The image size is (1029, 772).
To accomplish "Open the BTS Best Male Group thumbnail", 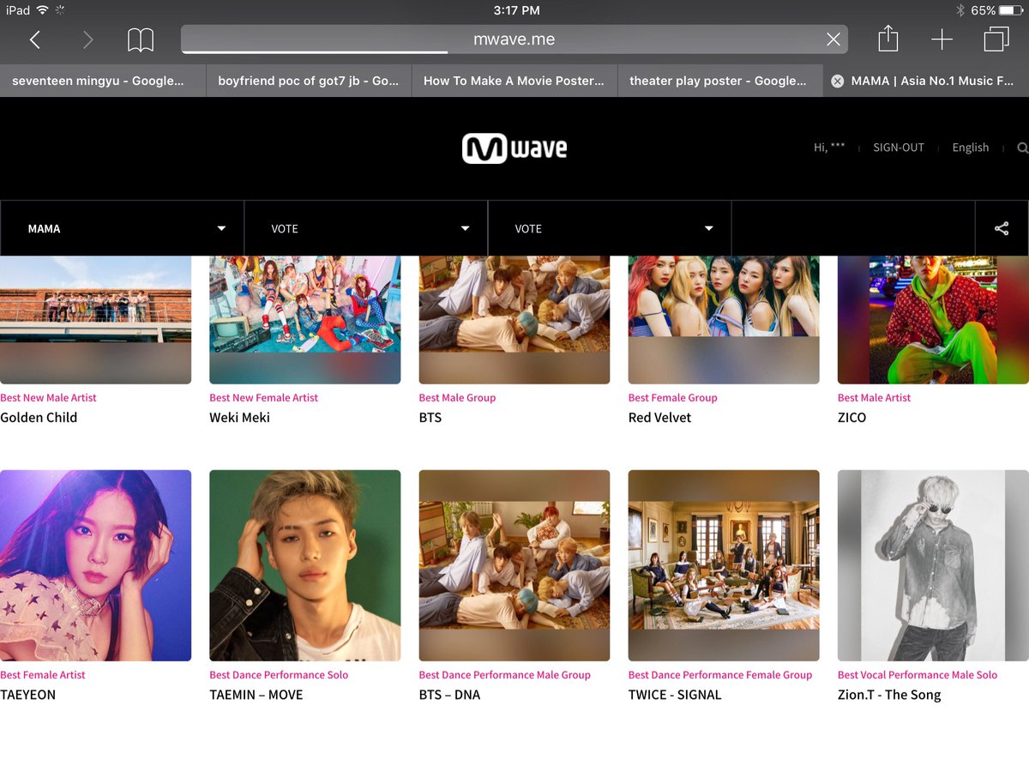I will point(514,320).
